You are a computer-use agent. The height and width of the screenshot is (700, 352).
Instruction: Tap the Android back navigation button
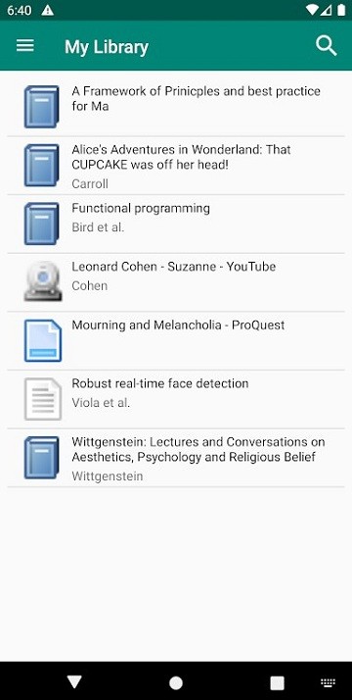pos(74,681)
